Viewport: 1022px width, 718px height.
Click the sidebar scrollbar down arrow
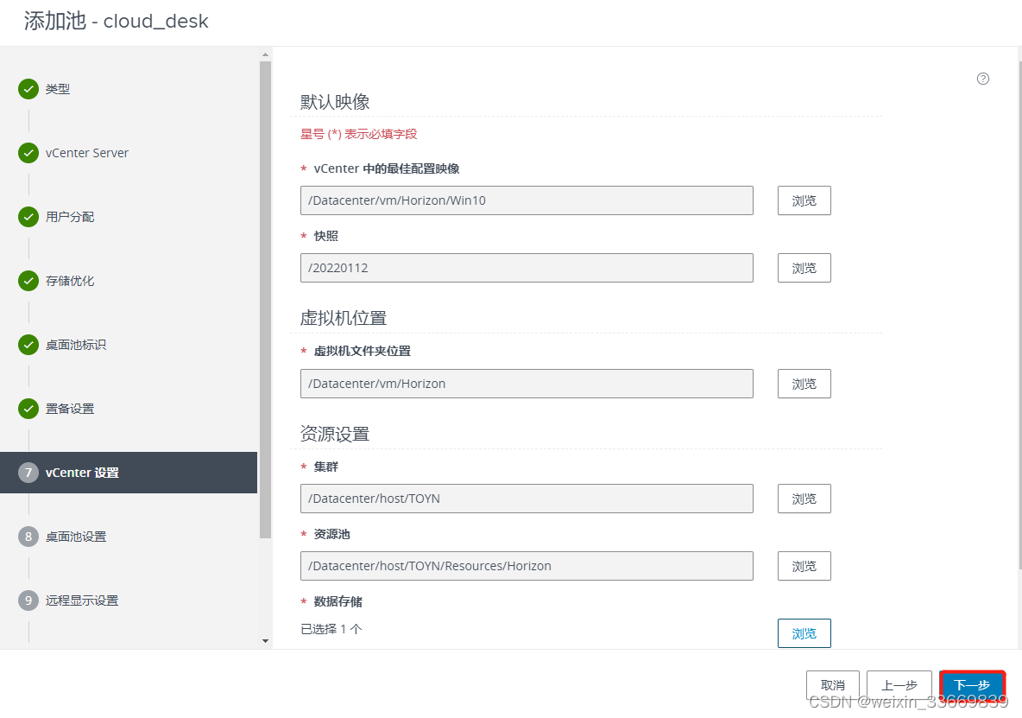(265, 641)
